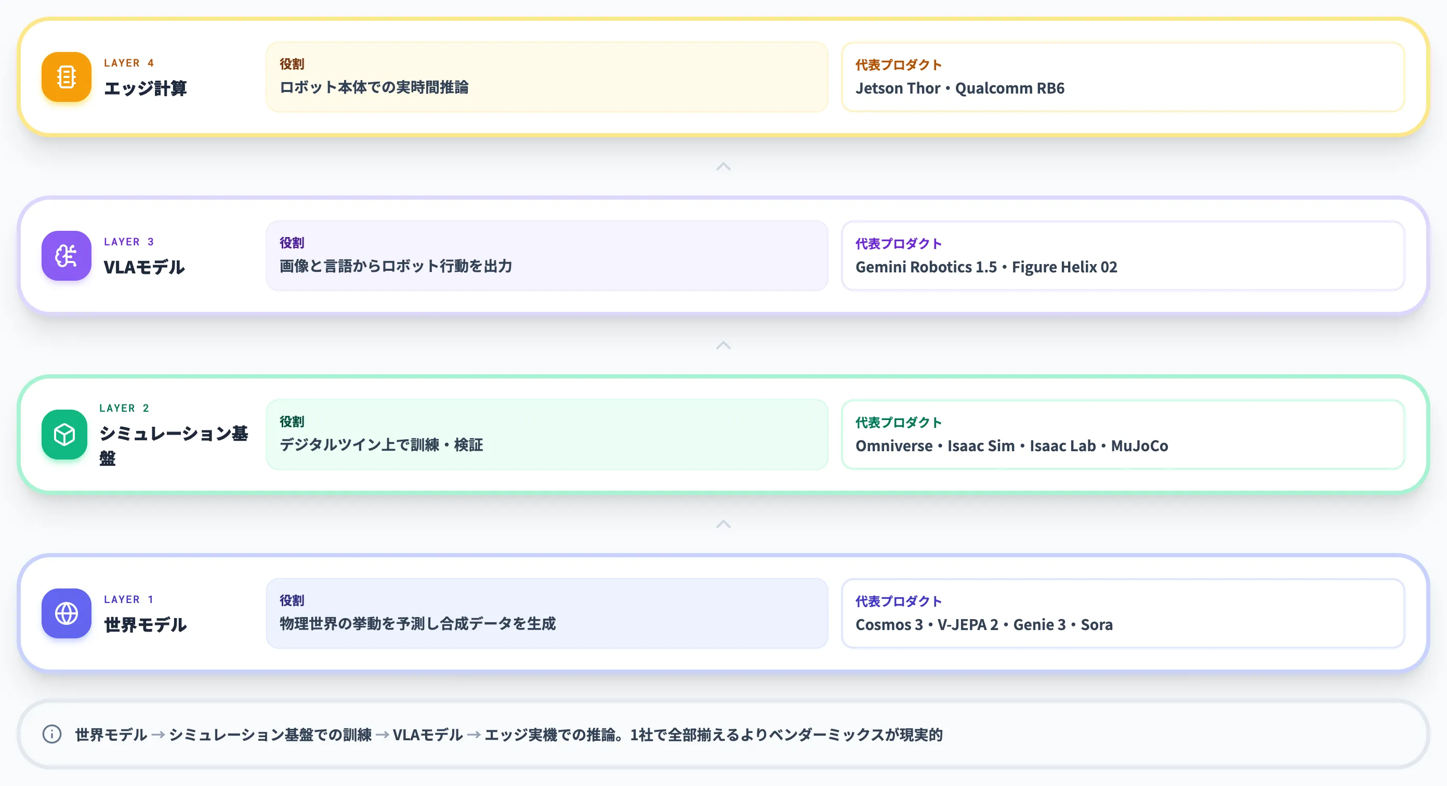Select the 'エッジ計算' heading
This screenshot has width=1447, height=786.
click(x=146, y=88)
